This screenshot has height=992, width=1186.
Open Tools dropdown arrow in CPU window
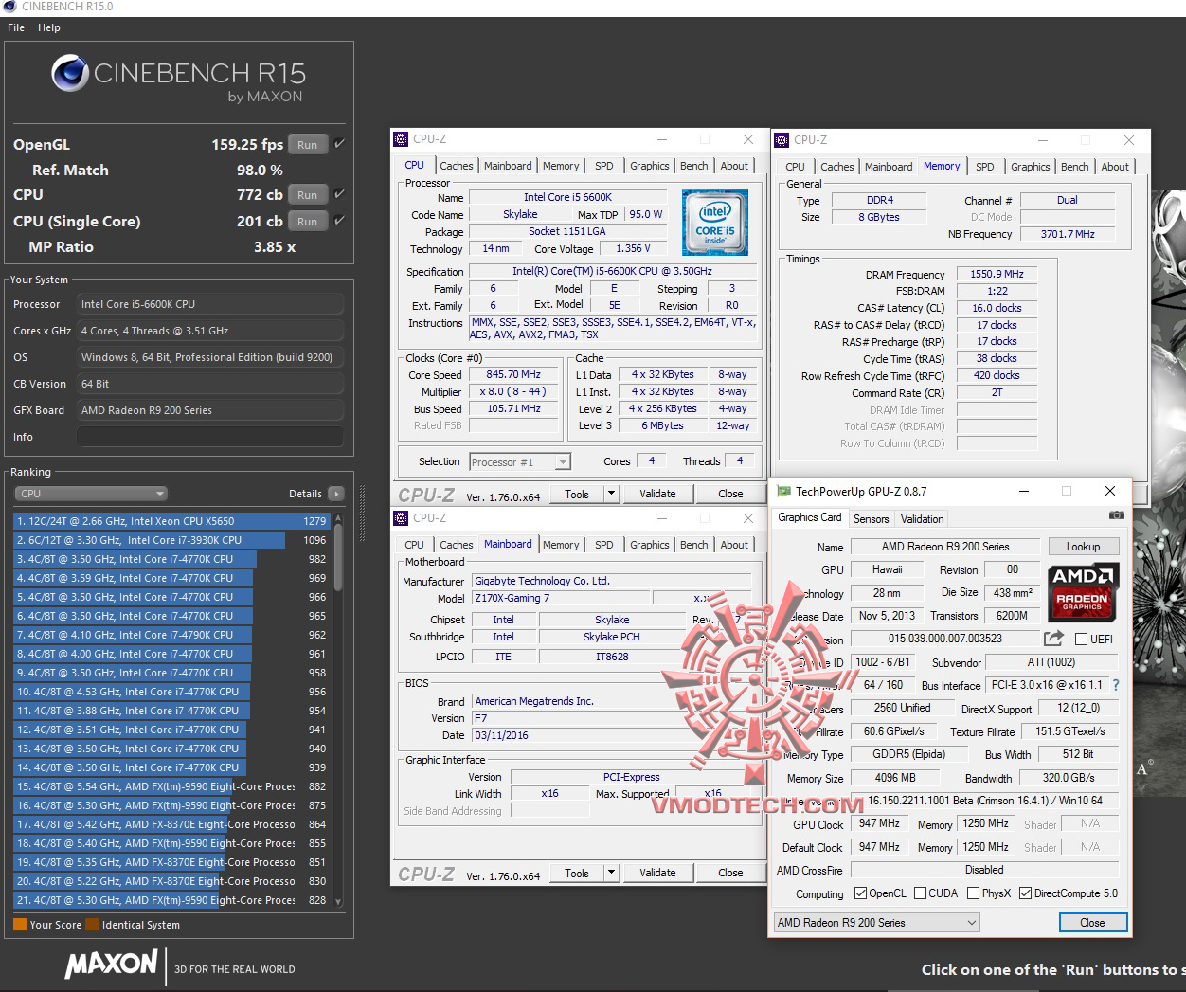click(x=611, y=494)
